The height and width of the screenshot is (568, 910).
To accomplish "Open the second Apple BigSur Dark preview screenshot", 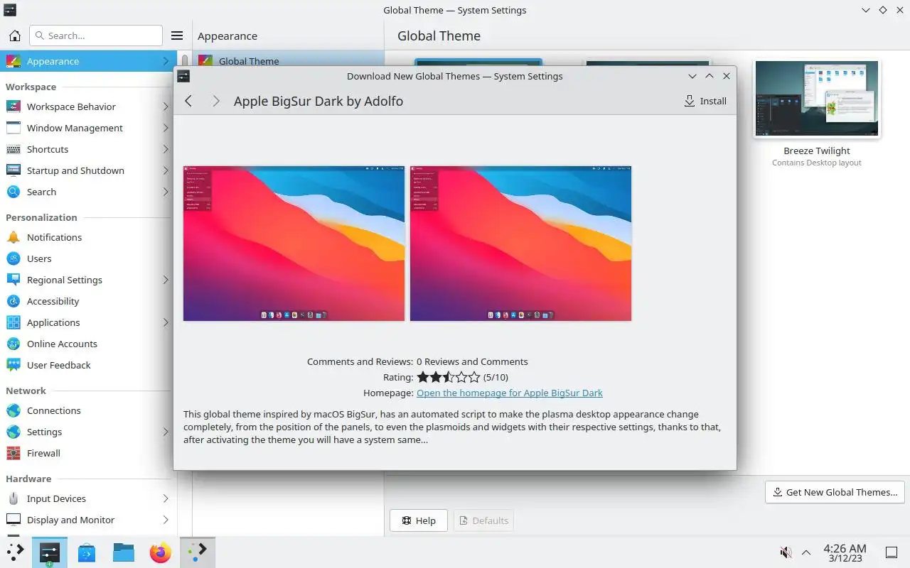I will [520, 244].
